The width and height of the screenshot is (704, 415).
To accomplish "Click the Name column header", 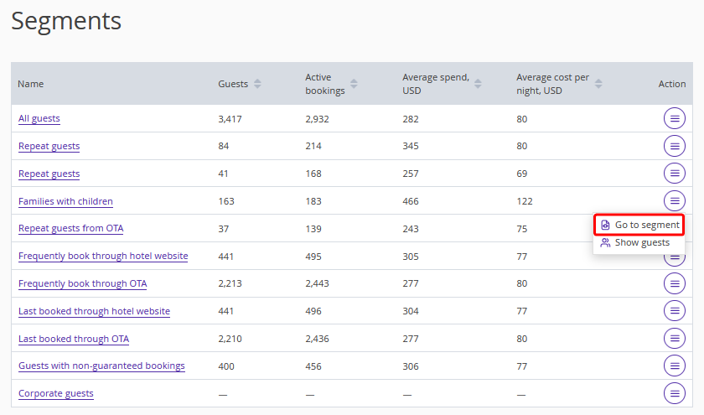I will pos(31,84).
